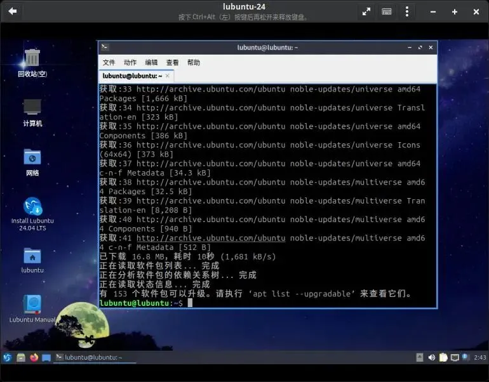Click the archive.ubuntu.com link in line 41
Viewport: 489px width, 382px height.
click(211, 238)
